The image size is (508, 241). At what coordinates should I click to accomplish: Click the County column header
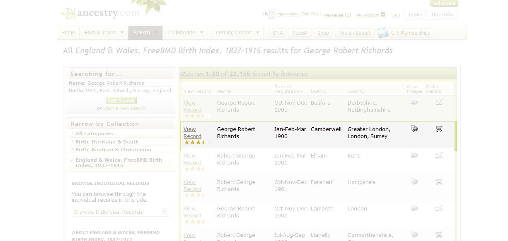[x=356, y=91]
